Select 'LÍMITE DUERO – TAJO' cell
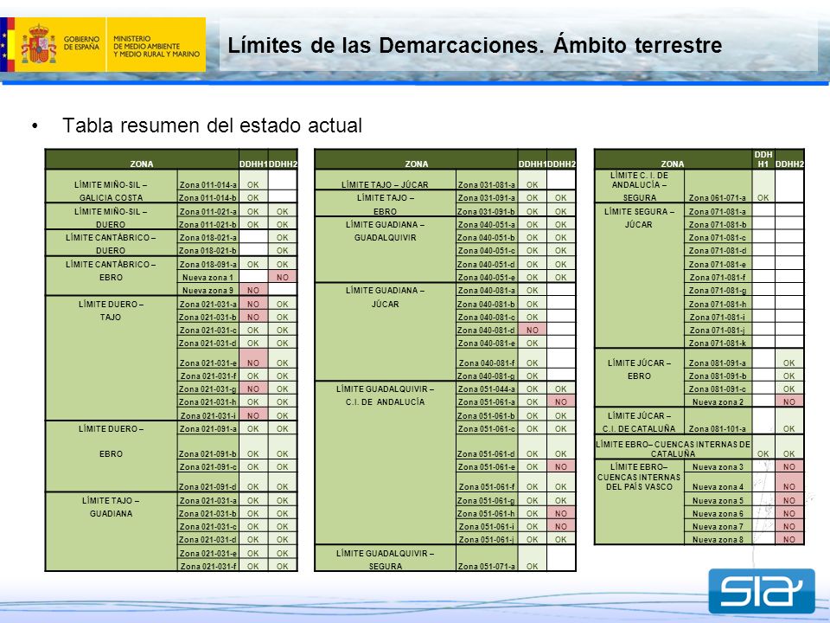Screen dimensions: 830x623 [112, 358]
